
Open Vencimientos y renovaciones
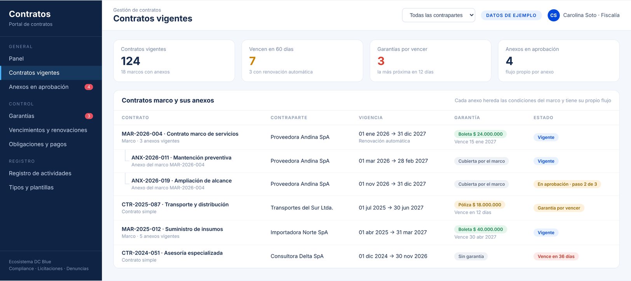click(x=51, y=130)
